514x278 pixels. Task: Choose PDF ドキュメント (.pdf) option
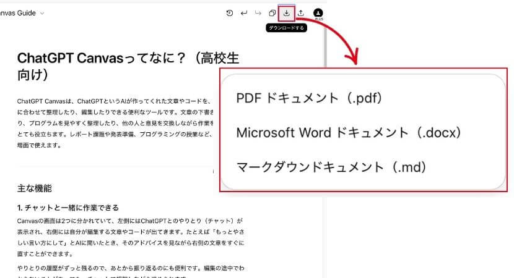click(x=309, y=98)
